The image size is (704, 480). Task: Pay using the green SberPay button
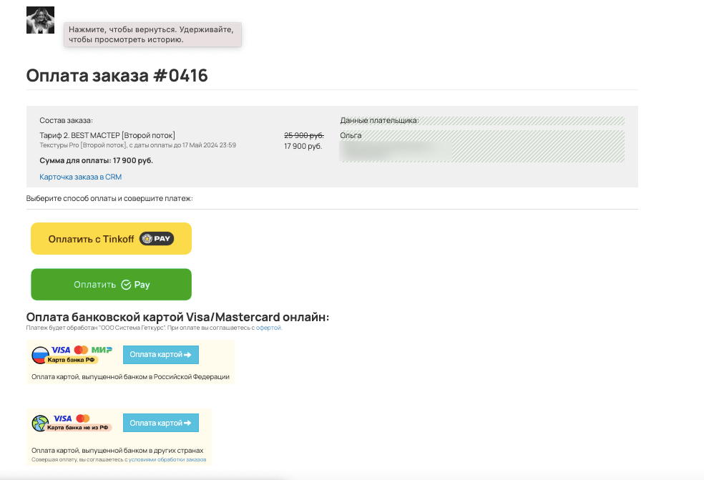pos(112,285)
